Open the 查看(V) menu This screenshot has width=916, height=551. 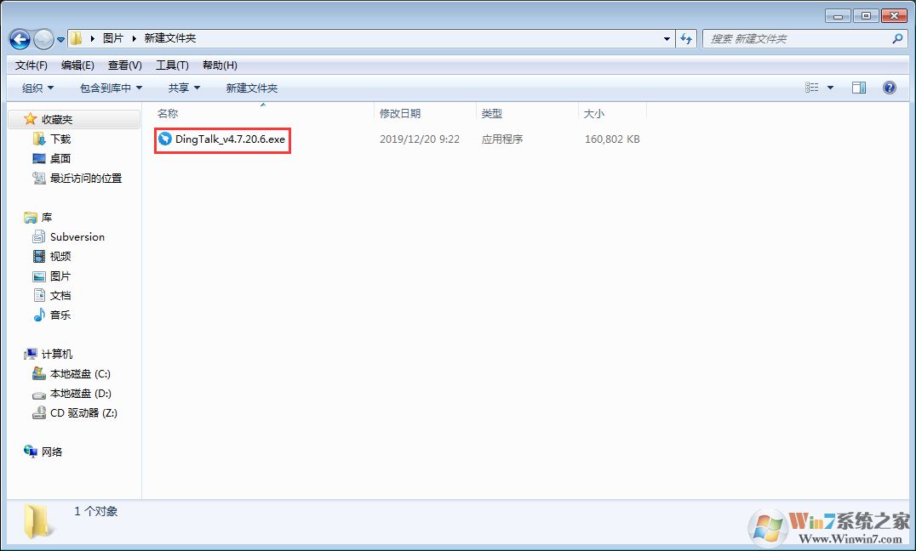[123, 65]
